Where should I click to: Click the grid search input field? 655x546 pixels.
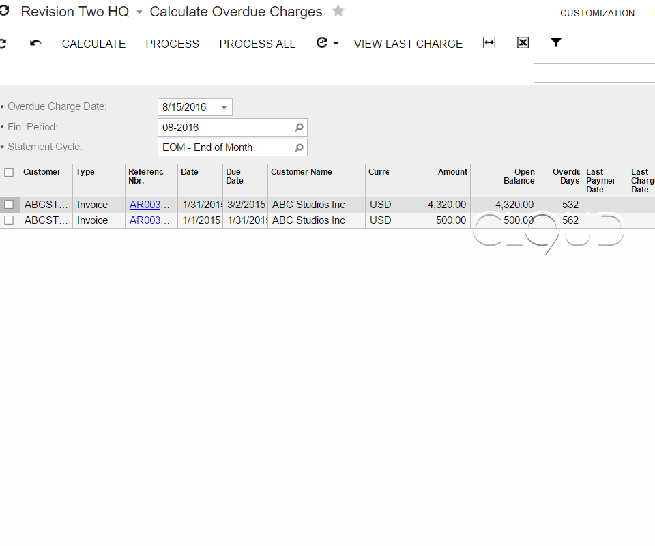pyautogui.click(x=594, y=73)
